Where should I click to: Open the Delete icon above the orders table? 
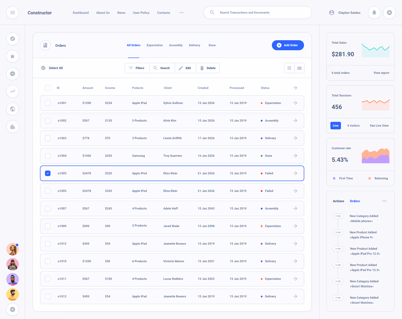(202, 68)
